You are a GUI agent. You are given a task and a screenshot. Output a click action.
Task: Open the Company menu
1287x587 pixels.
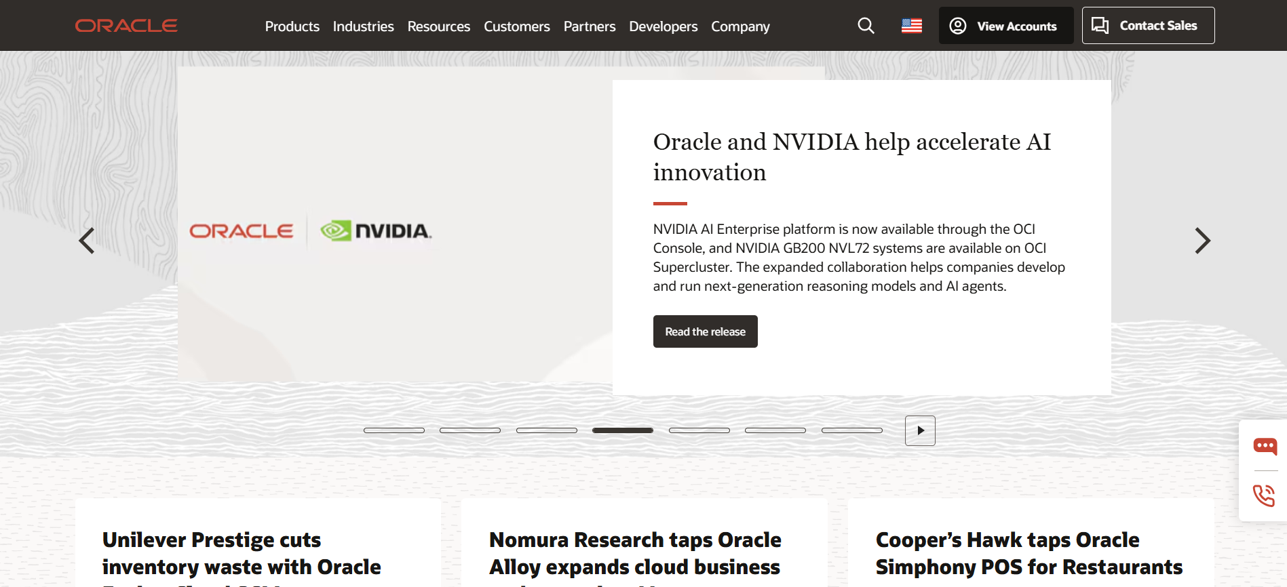[740, 26]
